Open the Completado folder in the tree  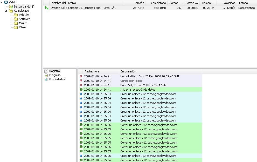[x=22, y=11]
